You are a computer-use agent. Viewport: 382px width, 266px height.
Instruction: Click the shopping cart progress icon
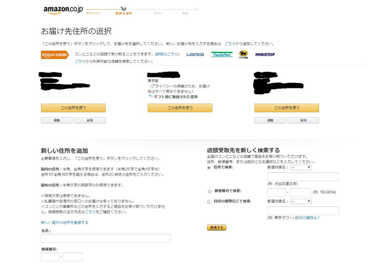(123, 9)
